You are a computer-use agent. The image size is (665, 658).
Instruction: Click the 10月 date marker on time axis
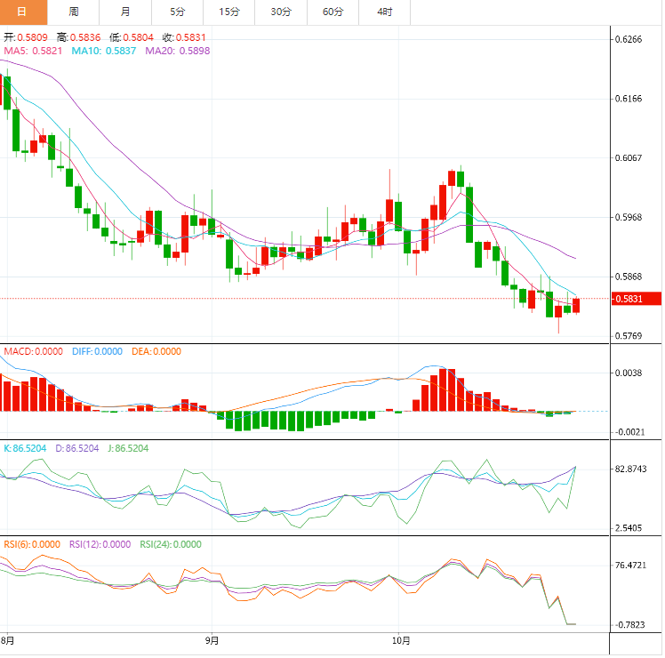coord(401,639)
